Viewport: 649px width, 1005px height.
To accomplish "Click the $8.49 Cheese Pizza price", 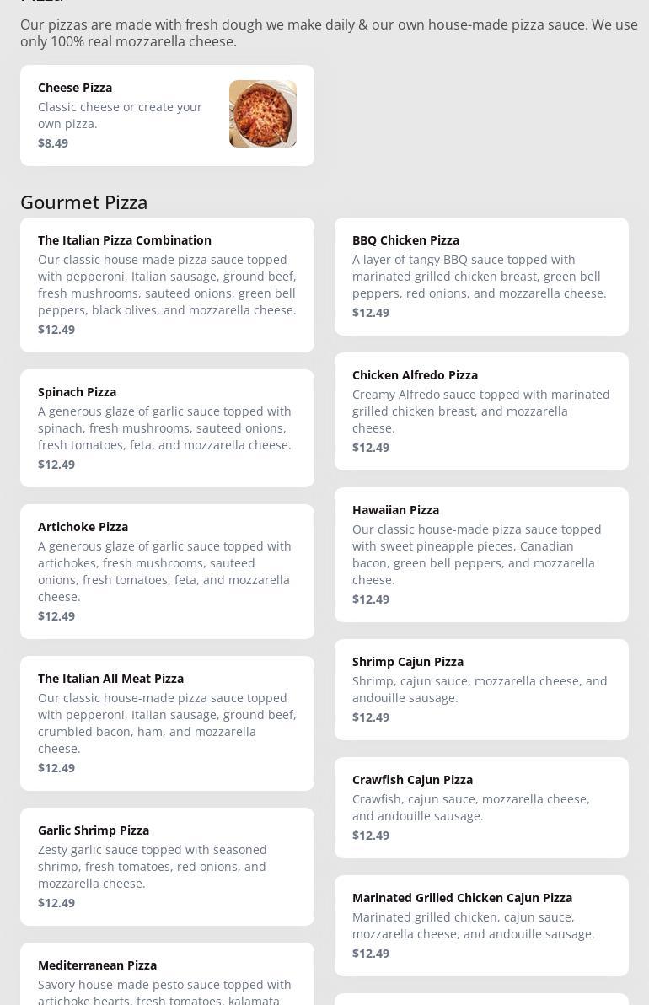I will coord(53,143).
